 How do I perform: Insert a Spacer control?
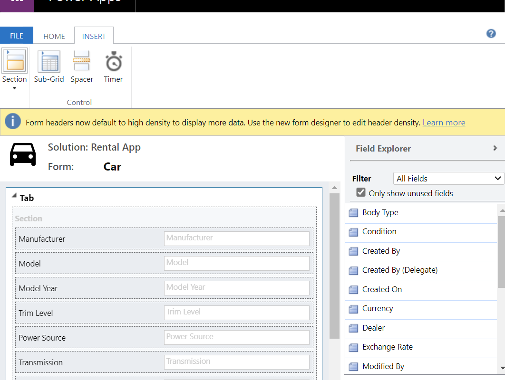(82, 61)
